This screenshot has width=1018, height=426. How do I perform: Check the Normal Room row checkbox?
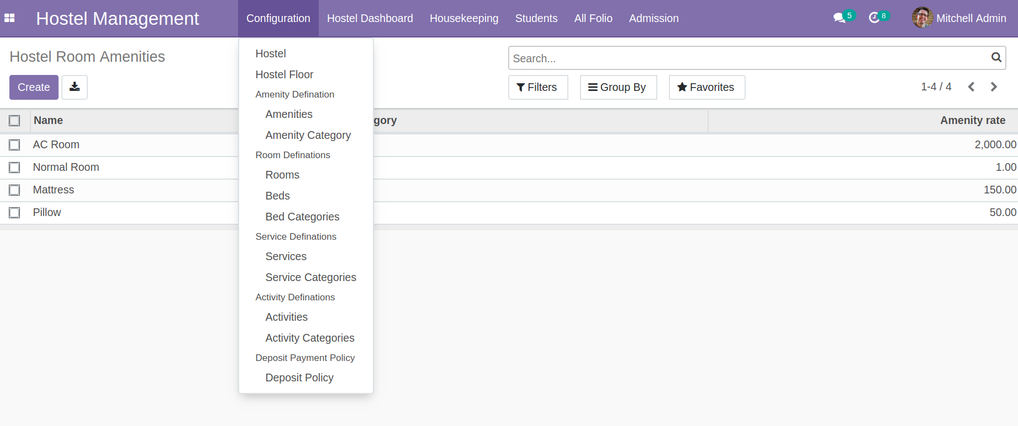tap(14, 168)
